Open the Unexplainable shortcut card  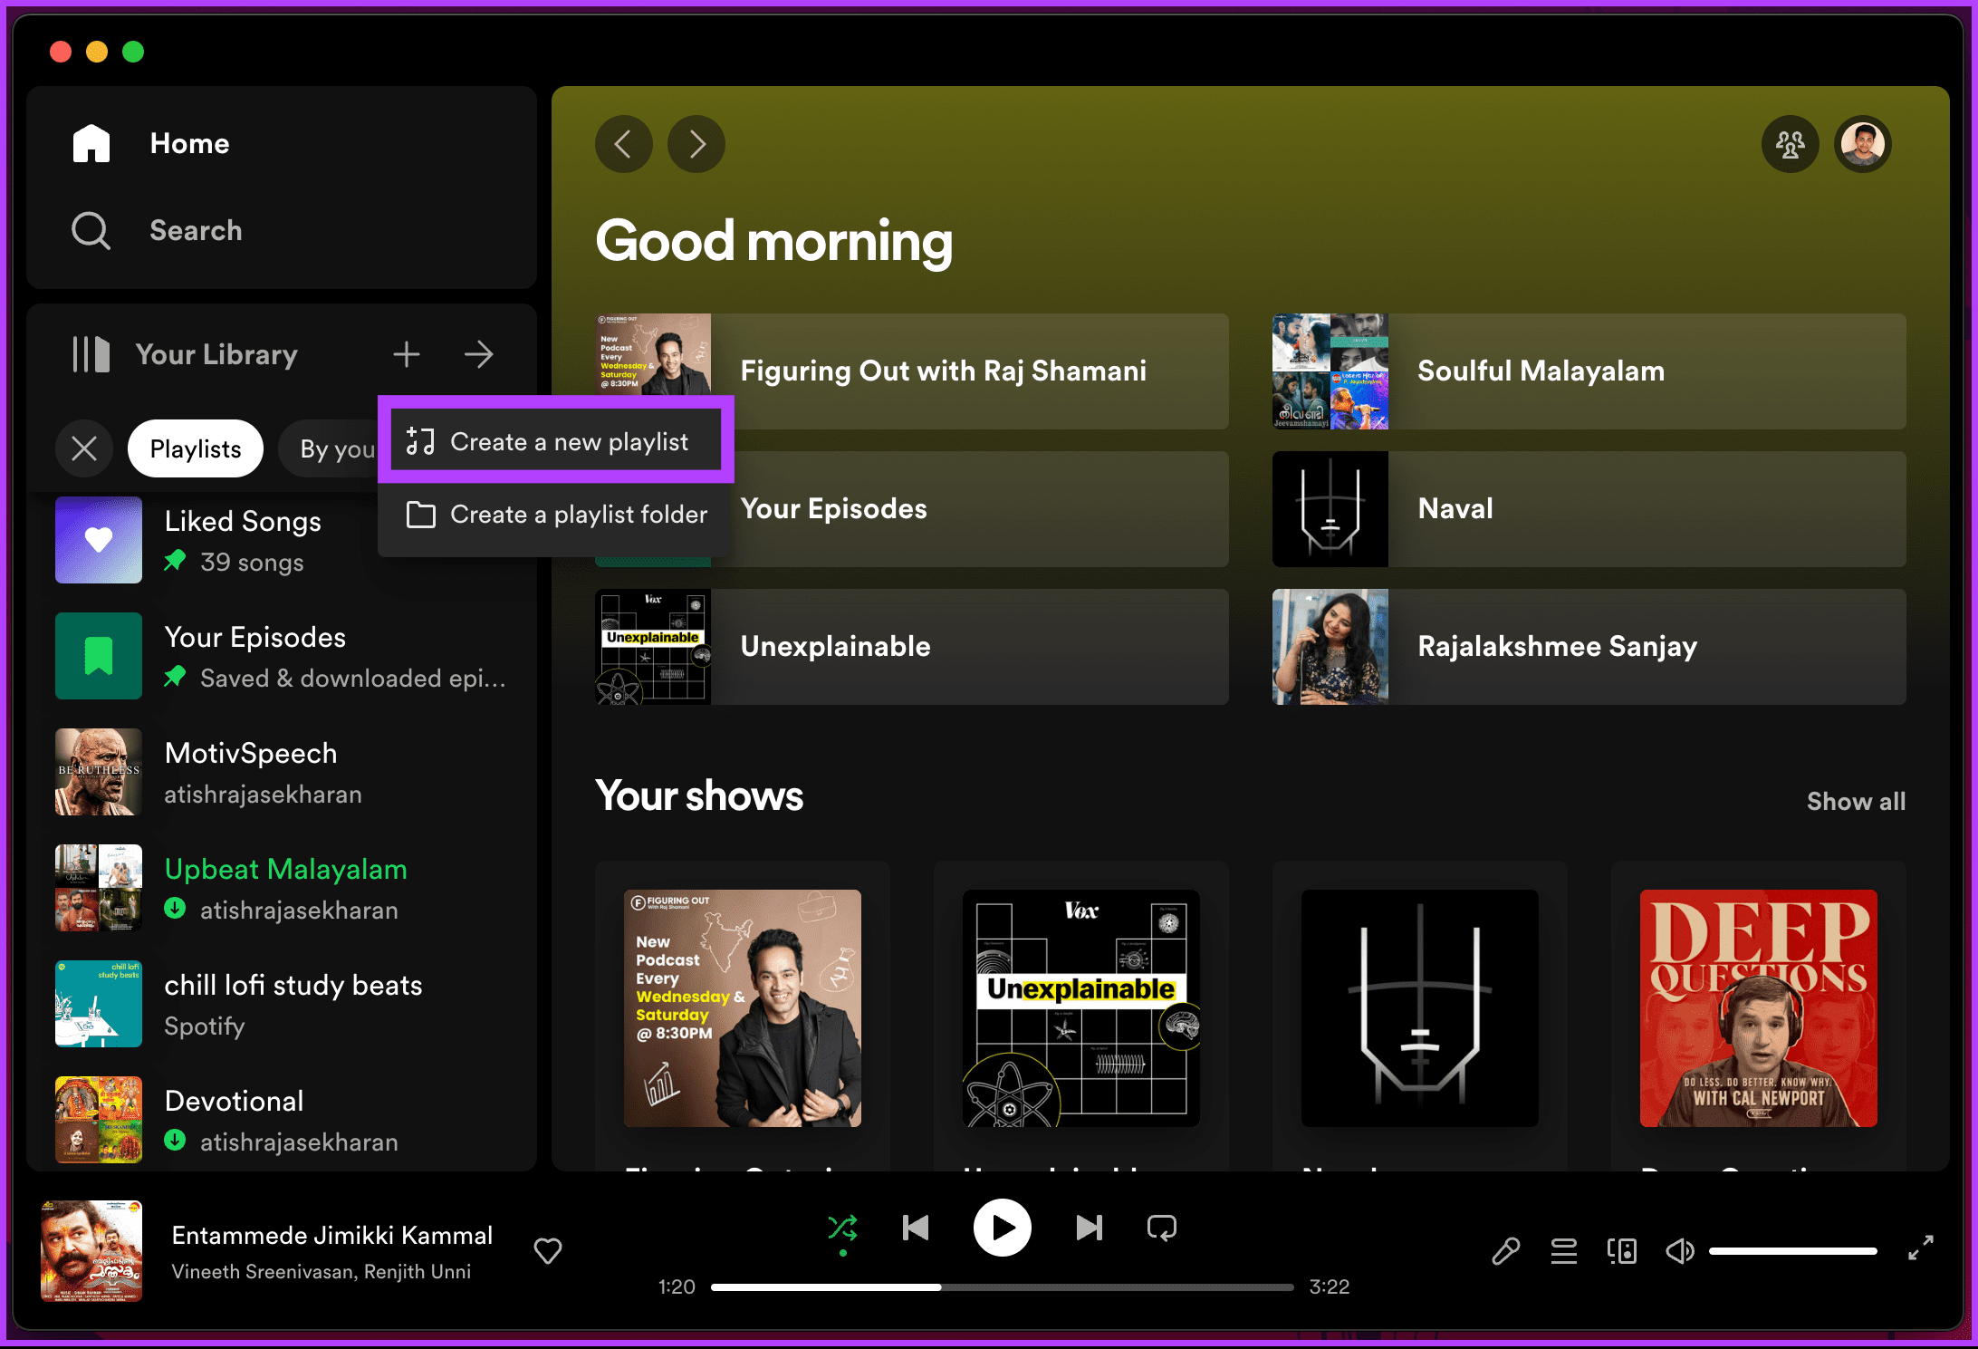tap(912, 647)
